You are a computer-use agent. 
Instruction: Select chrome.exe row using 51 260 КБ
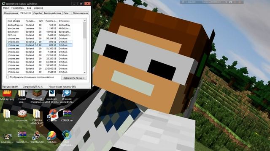39,49
